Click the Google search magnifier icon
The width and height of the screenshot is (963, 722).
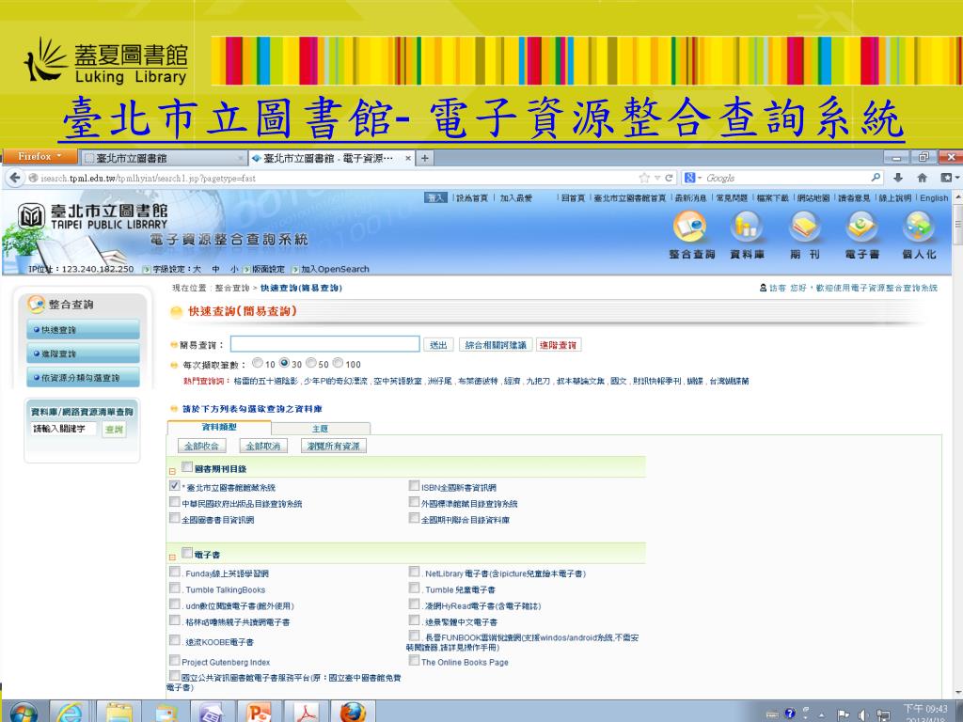click(876, 178)
